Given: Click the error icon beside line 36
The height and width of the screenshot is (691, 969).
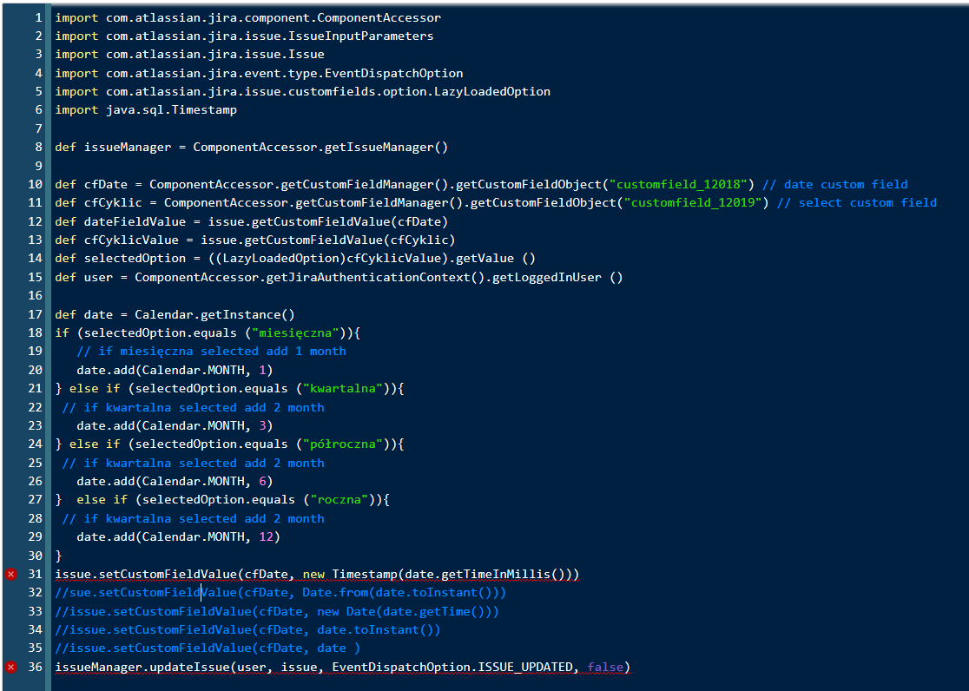Looking at the screenshot, I should click(10, 667).
